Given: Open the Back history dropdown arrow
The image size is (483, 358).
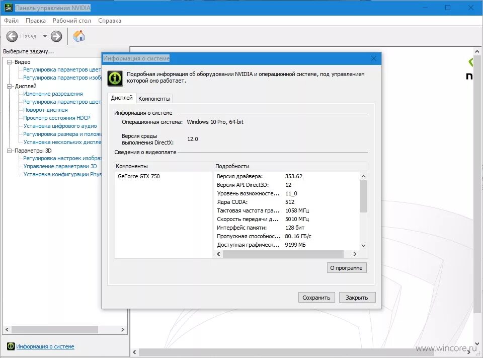Looking at the screenshot, I should click(45, 36).
